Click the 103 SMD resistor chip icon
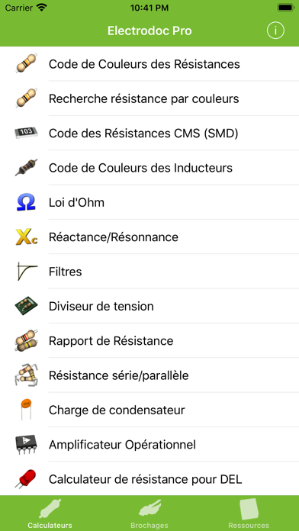The height and width of the screenshot is (531, 299). (27, 133)
